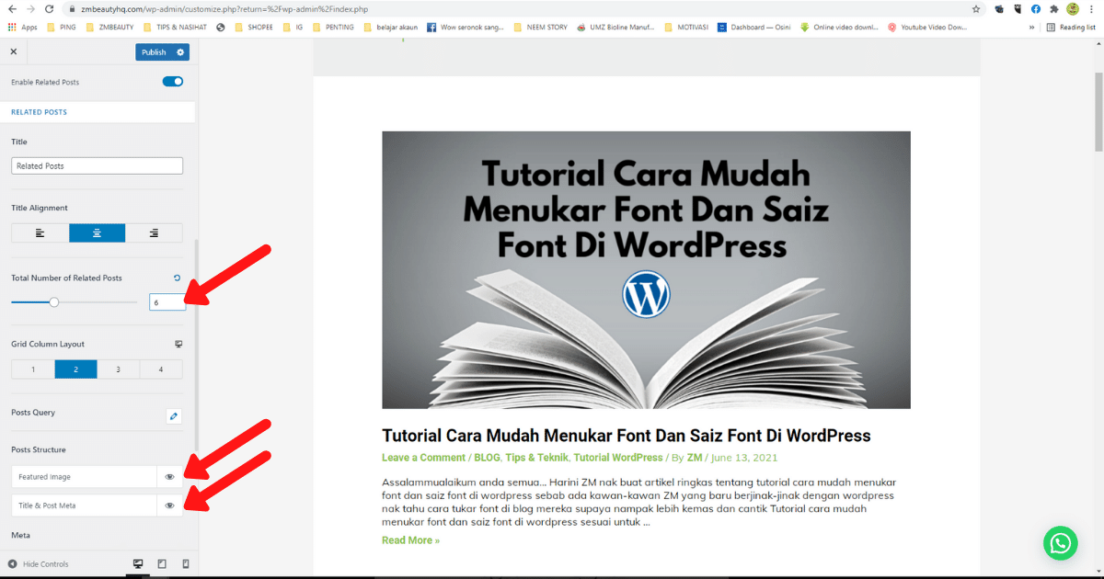Click the Read More link
Viewport: 1104px width, 579px height.
tap(410, 540)
